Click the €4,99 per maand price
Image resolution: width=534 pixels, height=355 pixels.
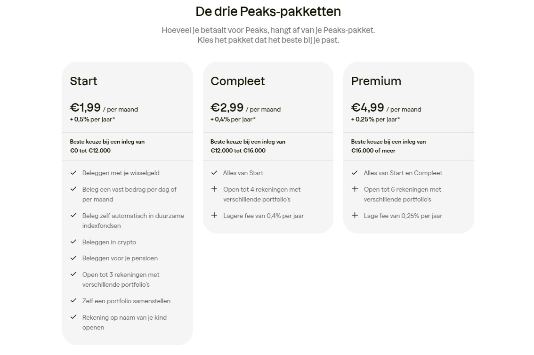tap(368, 108)
